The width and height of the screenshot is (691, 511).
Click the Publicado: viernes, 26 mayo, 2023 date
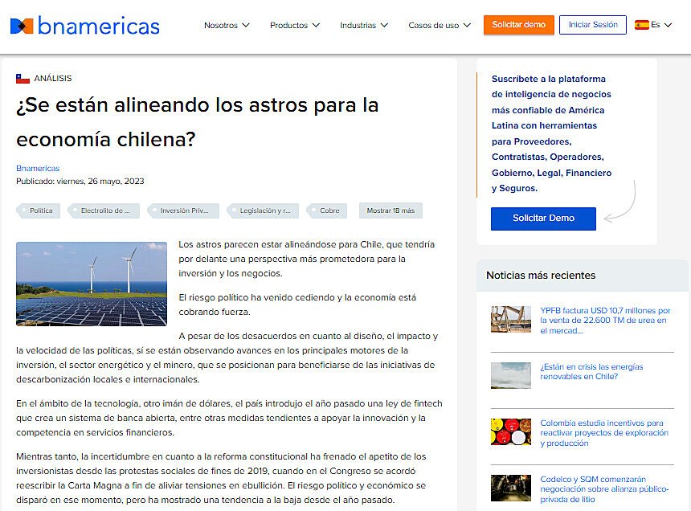pyautogui.click(x=80, y=181)
